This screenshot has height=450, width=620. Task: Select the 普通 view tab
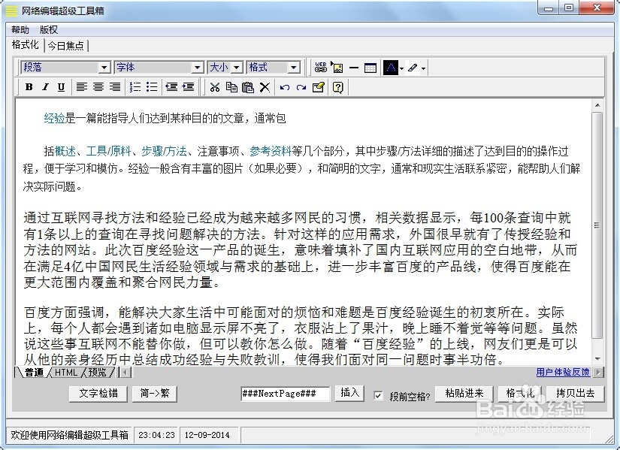pyautogui.click(x=34, y=372)
